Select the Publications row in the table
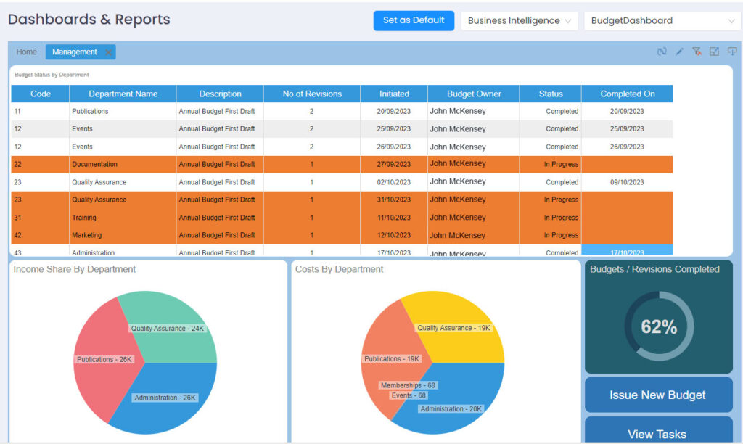Screen dimensions: 743x444 click(x=121, y=111)
